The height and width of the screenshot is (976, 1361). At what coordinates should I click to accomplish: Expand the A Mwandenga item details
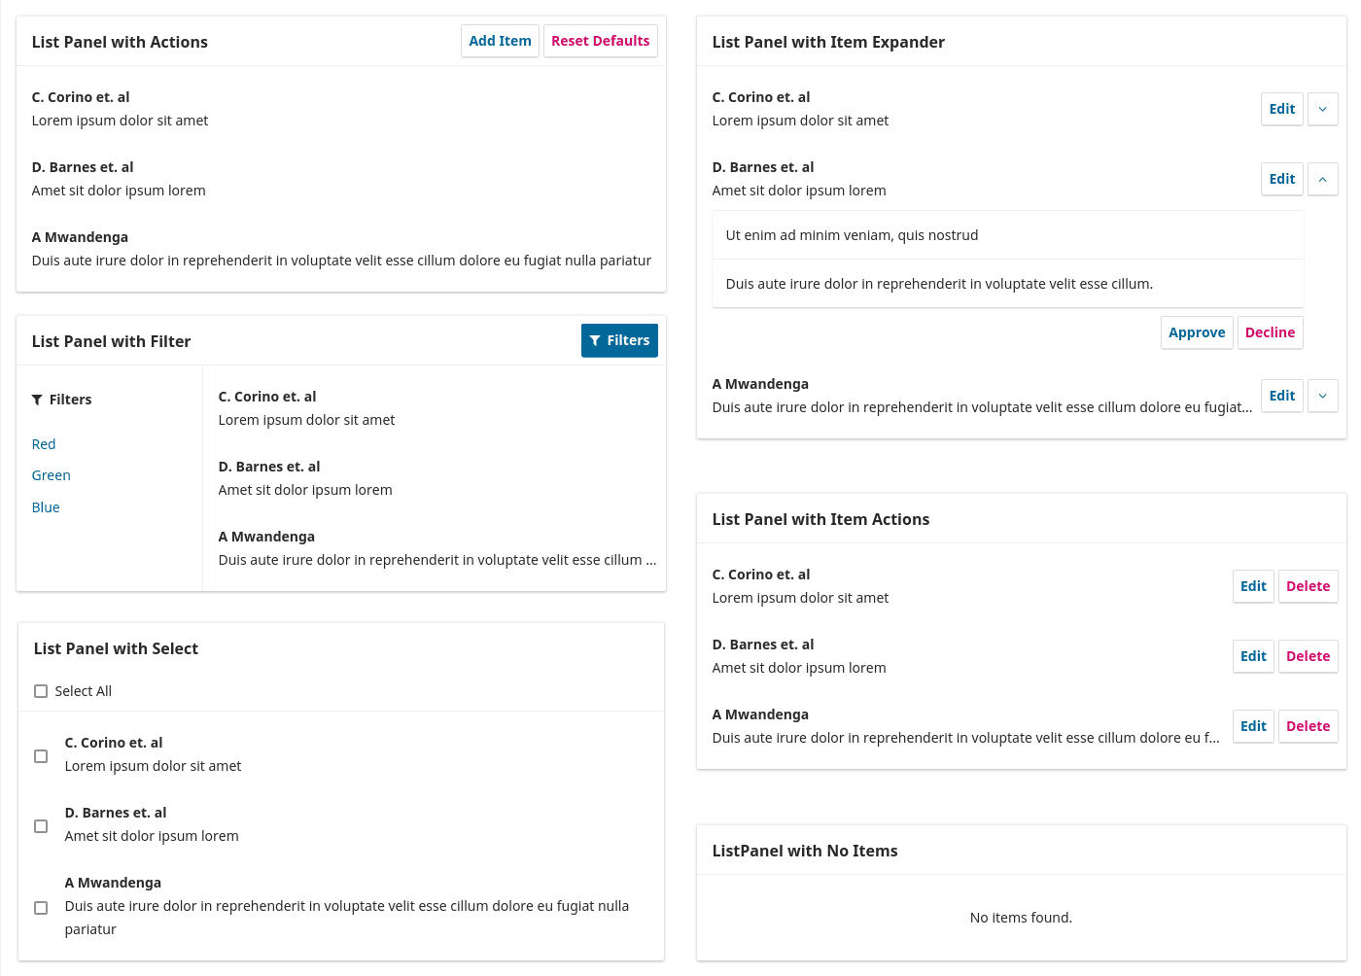1322,396
